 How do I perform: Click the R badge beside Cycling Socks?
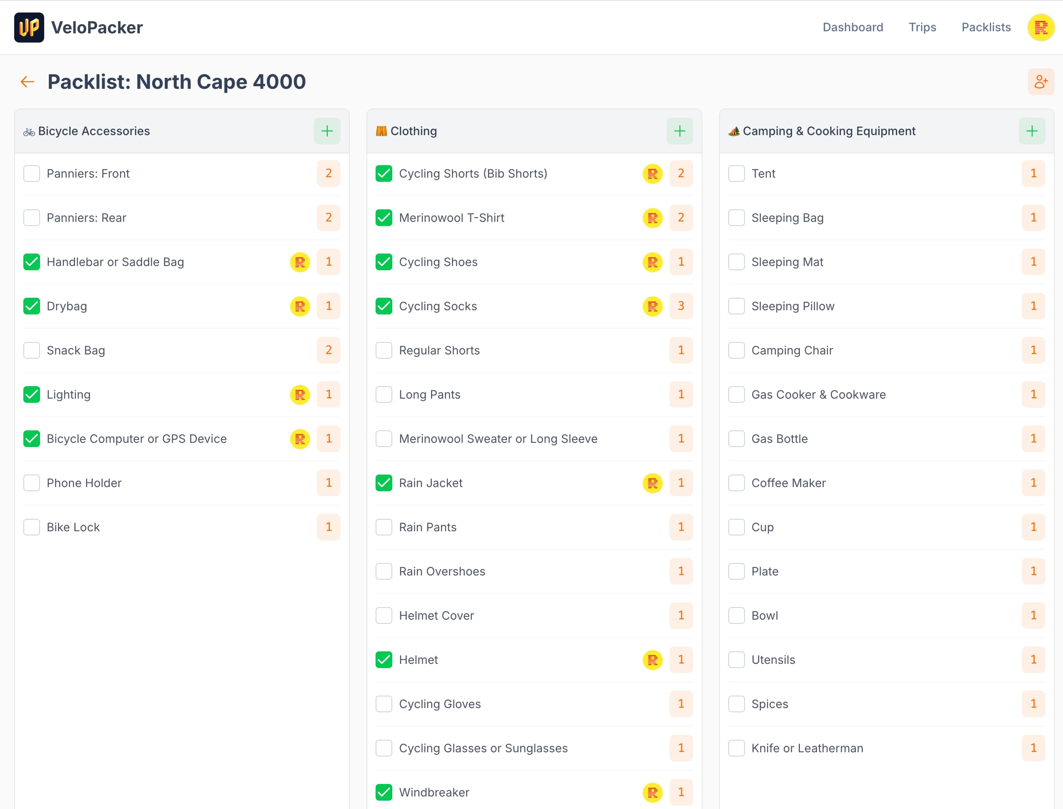652,306
